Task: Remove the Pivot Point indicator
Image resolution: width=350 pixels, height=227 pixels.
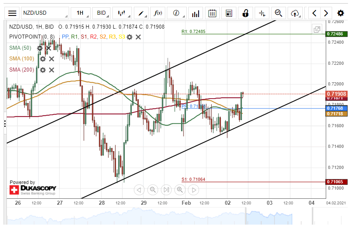Action: pyautogui.click(x=138, y=37)
